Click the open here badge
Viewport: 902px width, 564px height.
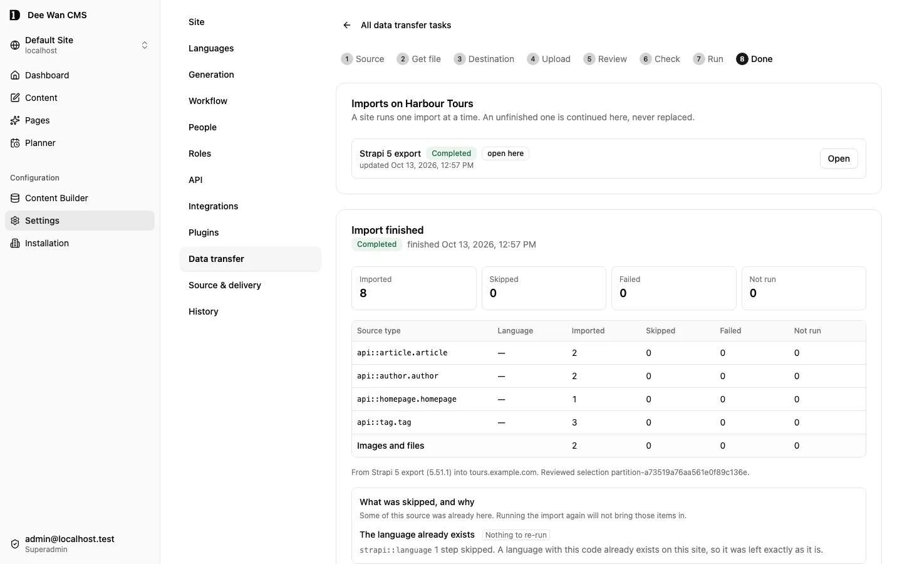pyautogui.click(x=505, y=154)
